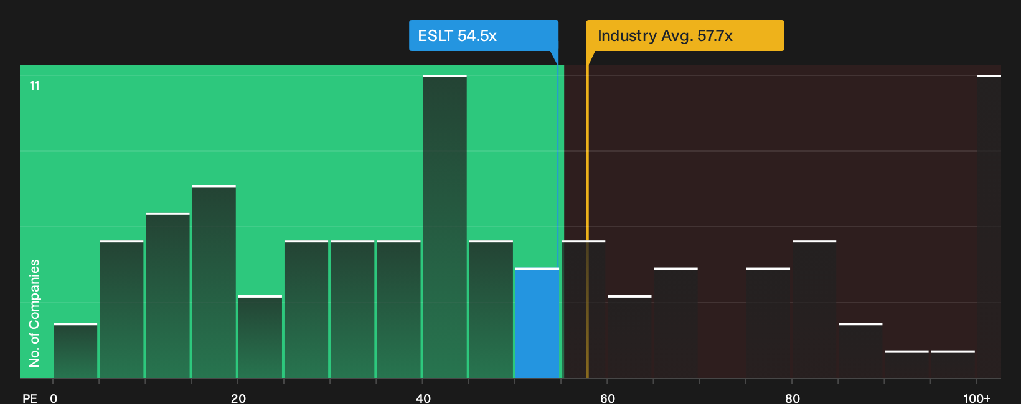Select the blue highlighted bar at PE 50-55
The width and height of the screenshot is (1021, 404).
point(537,323)
